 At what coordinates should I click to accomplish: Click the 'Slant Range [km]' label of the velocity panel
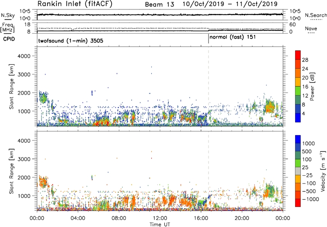[11, 171]
